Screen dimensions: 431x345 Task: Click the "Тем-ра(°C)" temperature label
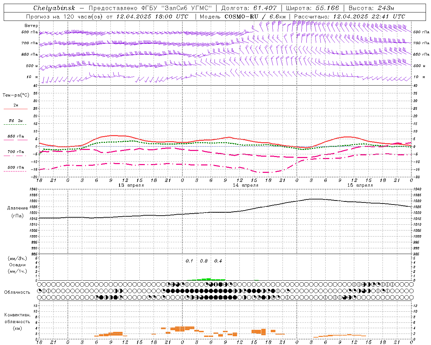(16, 95)
